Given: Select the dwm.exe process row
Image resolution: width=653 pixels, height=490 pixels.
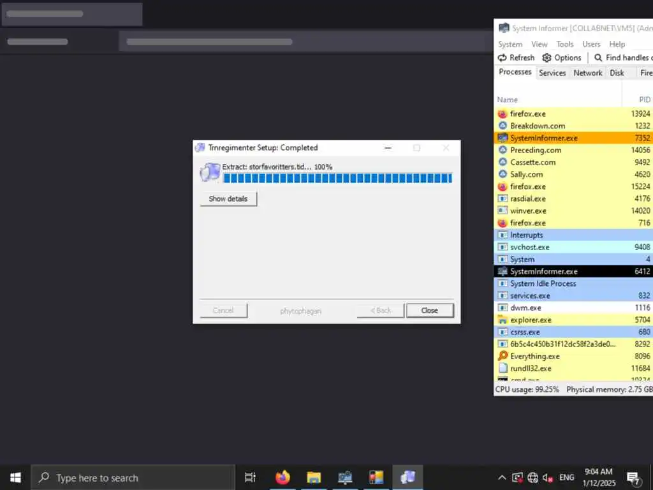Looking at the screenshot, I should (x=573, y=308).
